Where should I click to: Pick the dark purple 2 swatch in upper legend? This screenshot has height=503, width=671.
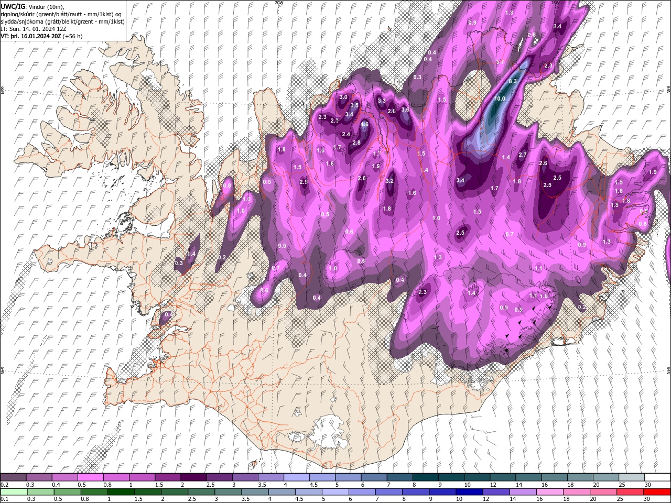pos(193,477)
